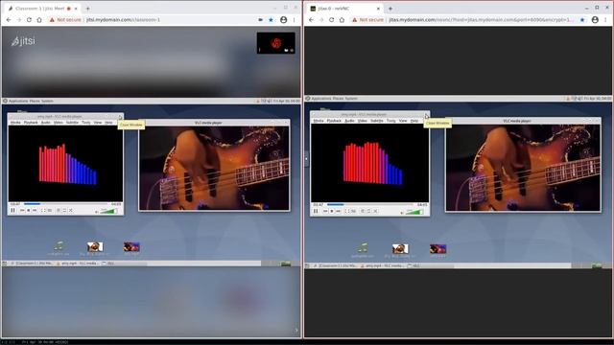This screenshot has height=345, width=614.
Task: Reload the Jitsi Meet page
Action: click(29, 19)
